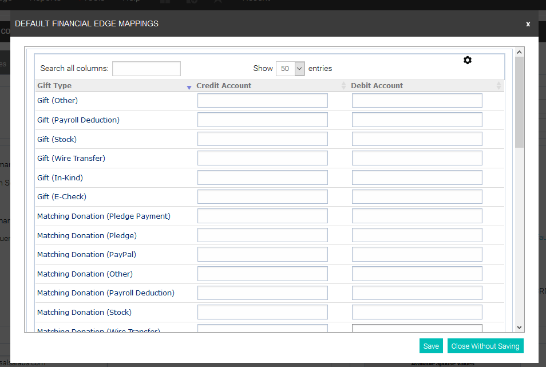The image size is (546, 367).
Task: Click Close Without Saving
Action: point(485,346)
